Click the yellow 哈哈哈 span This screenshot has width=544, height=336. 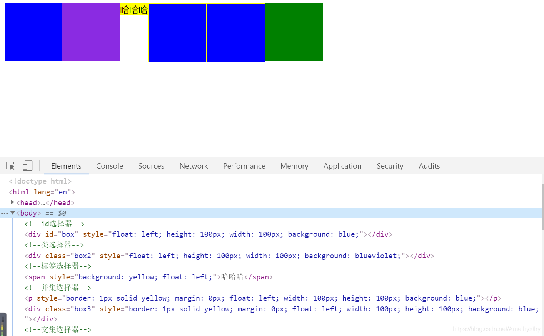134,10
